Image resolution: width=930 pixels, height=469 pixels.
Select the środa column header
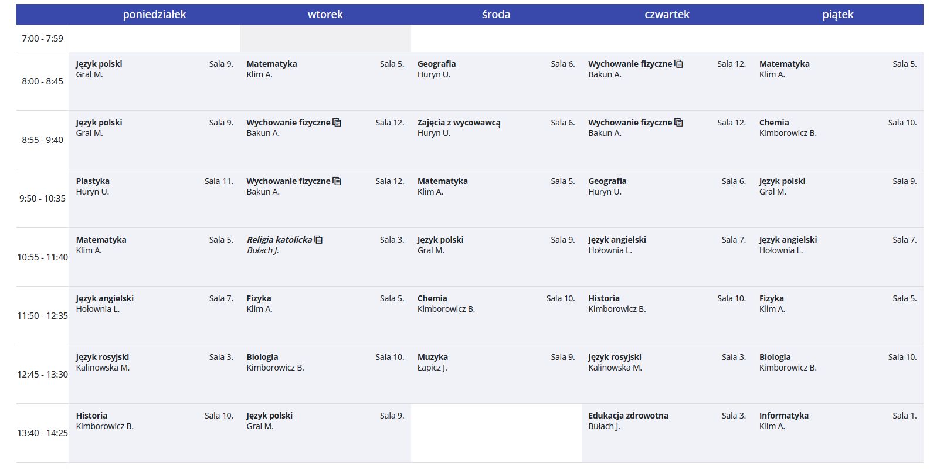pyautogui.click(x=496, y=15)
